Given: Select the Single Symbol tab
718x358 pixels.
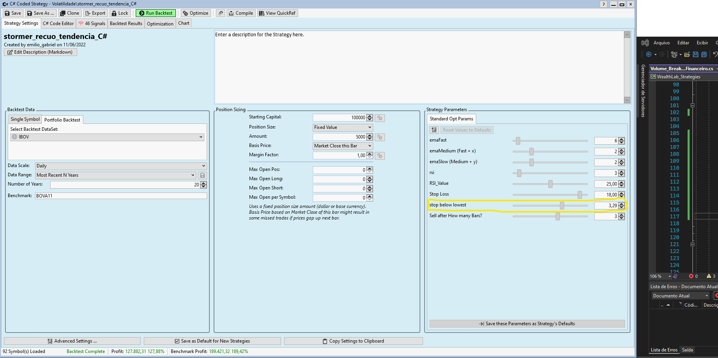Looking at the screenshot, I should click(x=25, y=119).
